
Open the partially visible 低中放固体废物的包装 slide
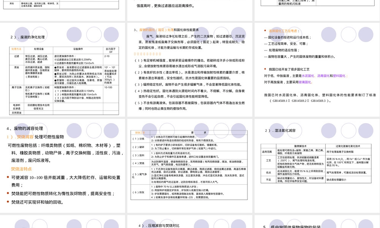[x=317, y=222]
